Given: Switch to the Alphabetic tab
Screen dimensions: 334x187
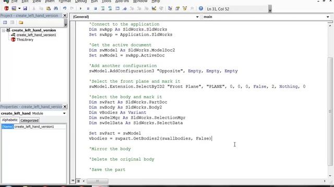Looking at the screenshot, I should point(9,120).
